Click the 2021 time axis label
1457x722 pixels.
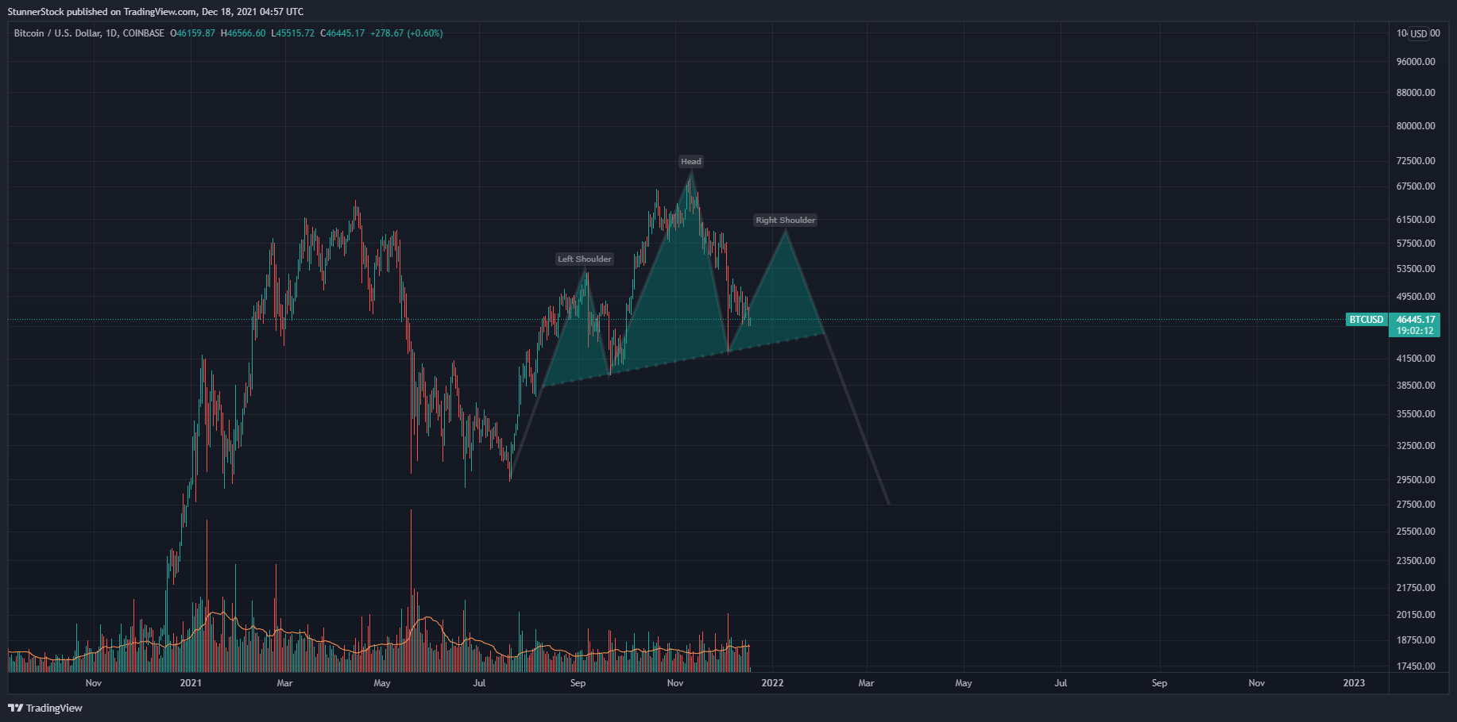tap(191, 683)
